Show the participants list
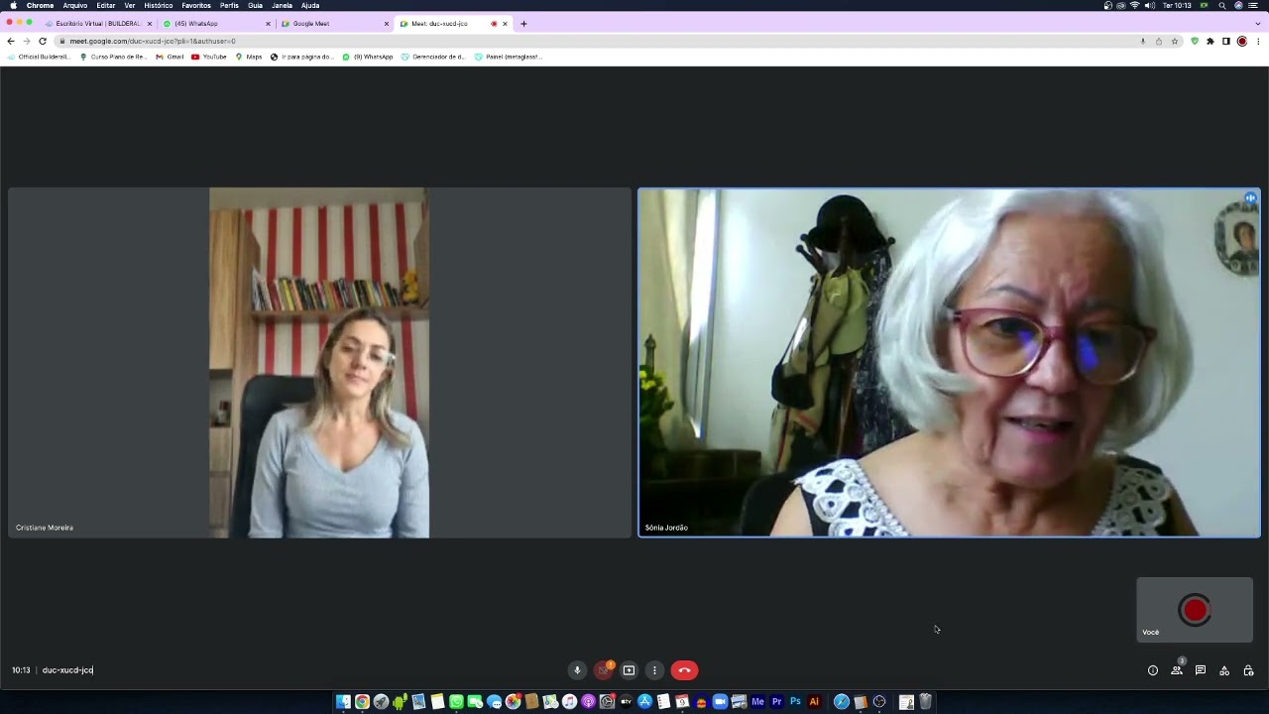 (x=1177, y=670)
